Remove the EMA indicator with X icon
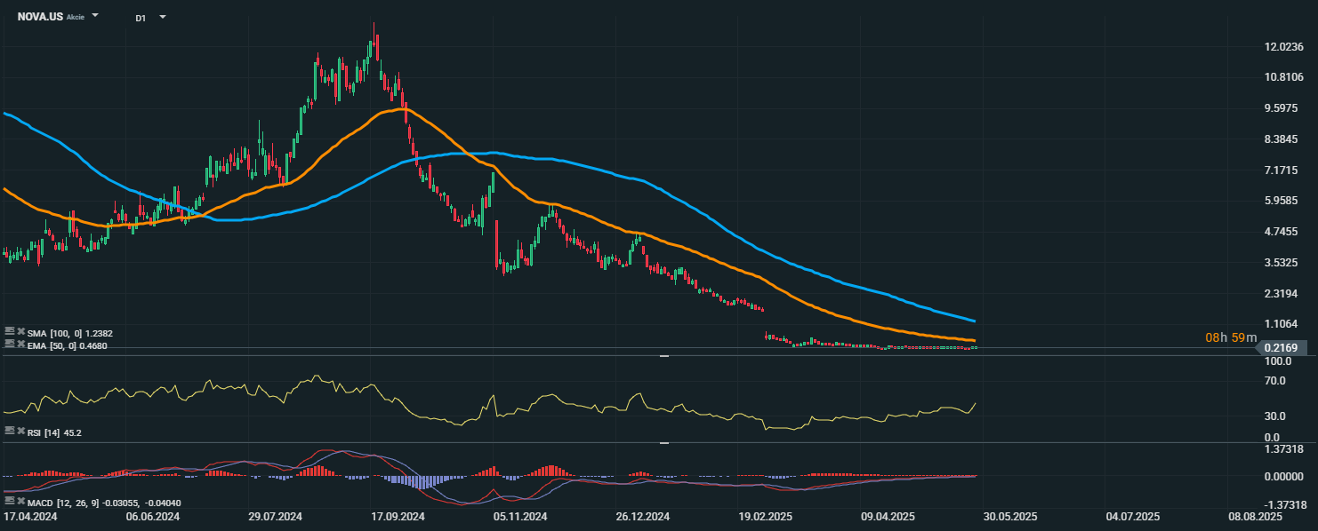Viewport: 1318px width, 531px height. pyautogui.click(x=20, y=344)
